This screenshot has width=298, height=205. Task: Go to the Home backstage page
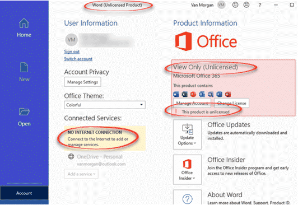(24, 28)
